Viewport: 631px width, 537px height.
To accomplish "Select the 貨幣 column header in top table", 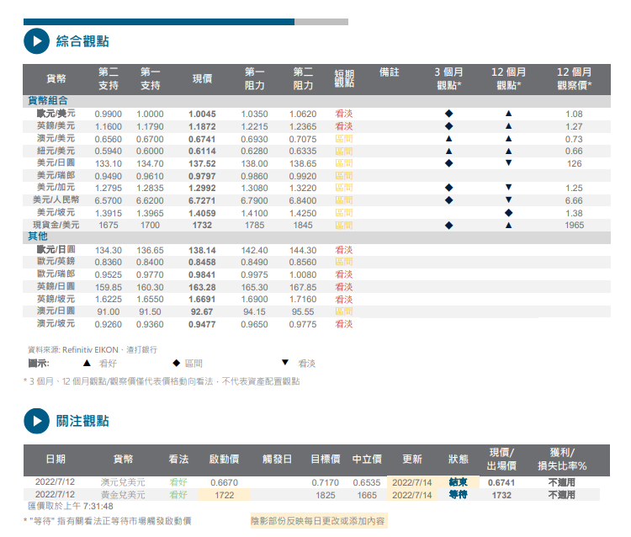I will (x=56, y=78).
